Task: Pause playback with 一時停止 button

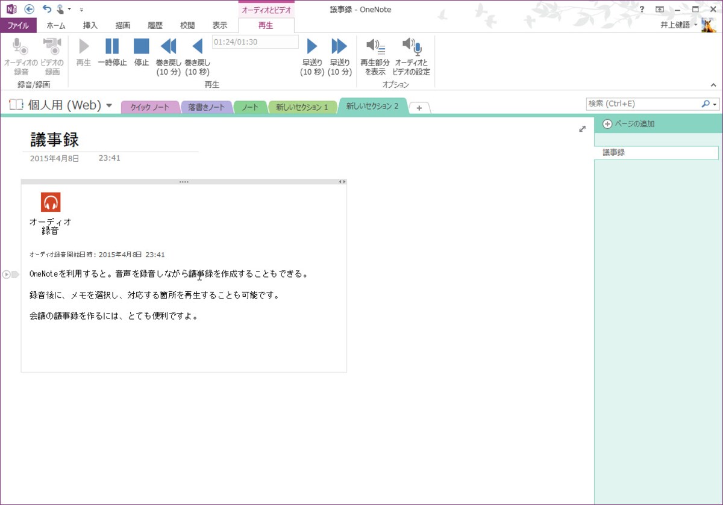Action: (x=112, y=52)
